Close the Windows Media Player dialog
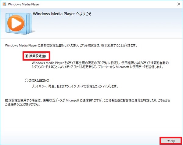Viewport: 183px width, 145px height. coord(178,4)
